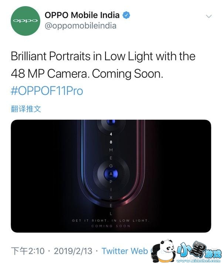Click the green OPPO profile avatar

pos(25,21)
